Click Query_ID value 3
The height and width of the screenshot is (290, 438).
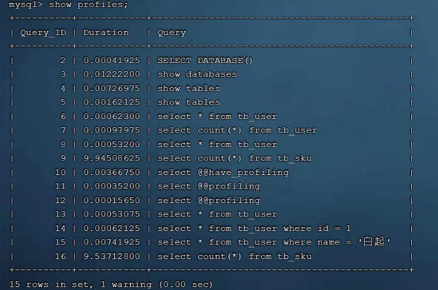[x=63, y=75]
